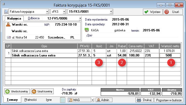
Task: Click the VAT total -132,94
Action: (151, 94)
